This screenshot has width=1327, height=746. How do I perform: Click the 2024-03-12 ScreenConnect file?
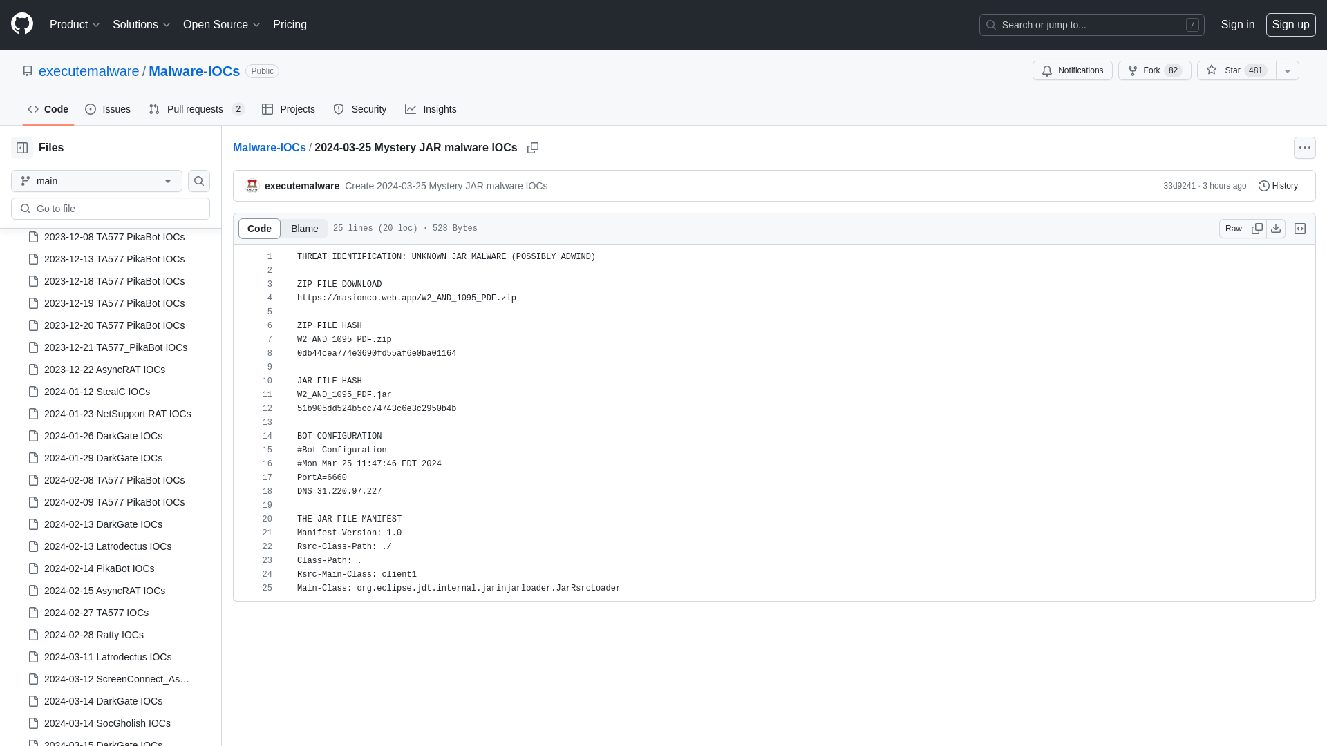pyautogui.click(x=115, y=678)
